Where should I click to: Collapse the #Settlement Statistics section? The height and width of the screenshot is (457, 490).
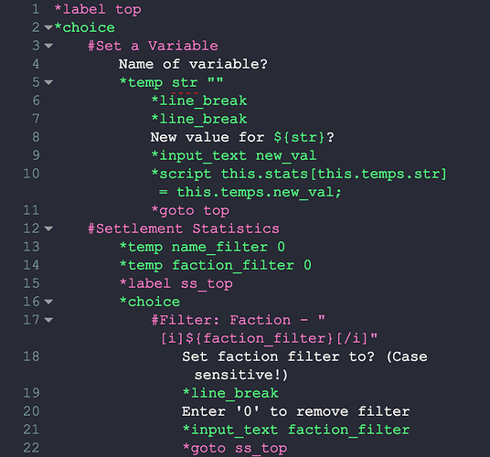(48, 228)
